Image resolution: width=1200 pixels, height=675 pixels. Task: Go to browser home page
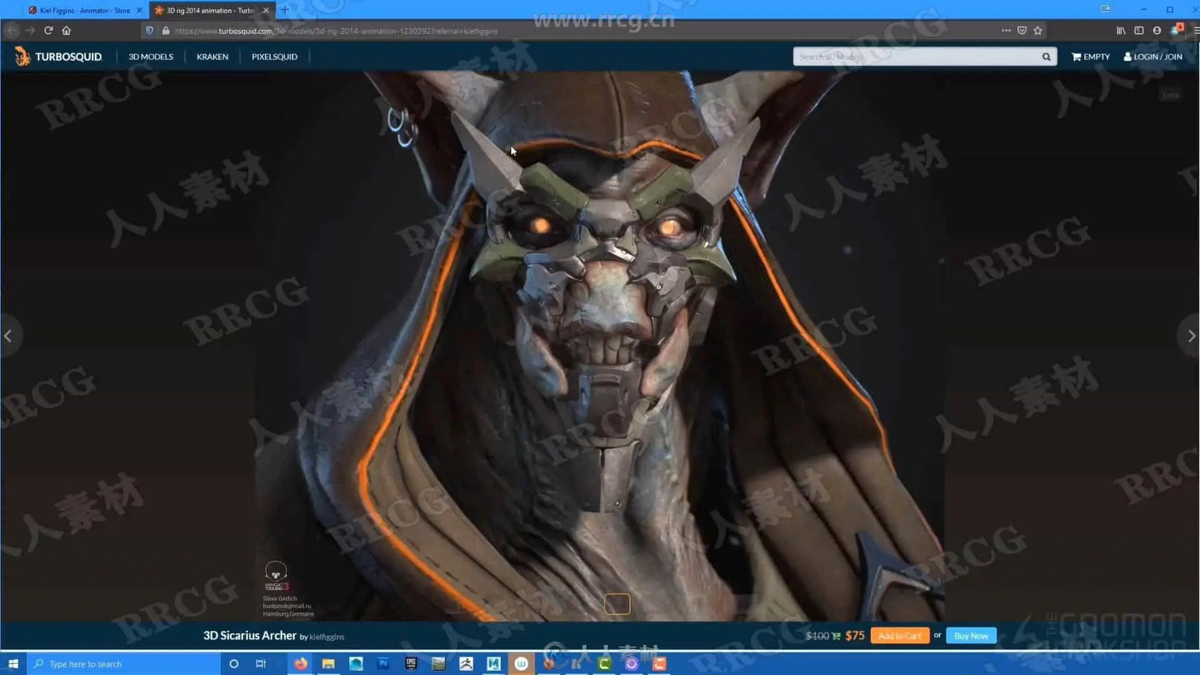(x=66, y=30)
